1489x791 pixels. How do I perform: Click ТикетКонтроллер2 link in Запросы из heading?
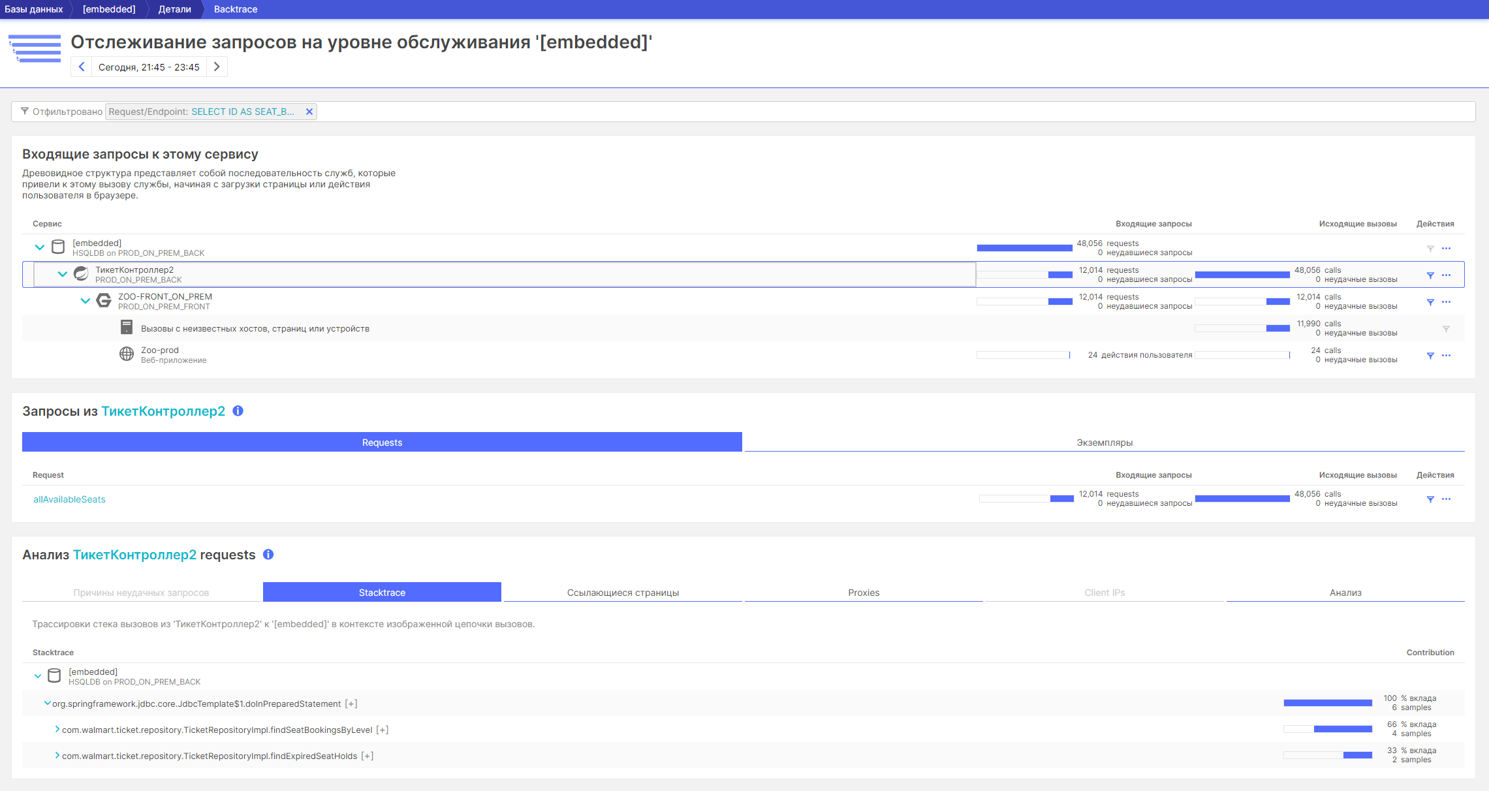pos(163,411)
